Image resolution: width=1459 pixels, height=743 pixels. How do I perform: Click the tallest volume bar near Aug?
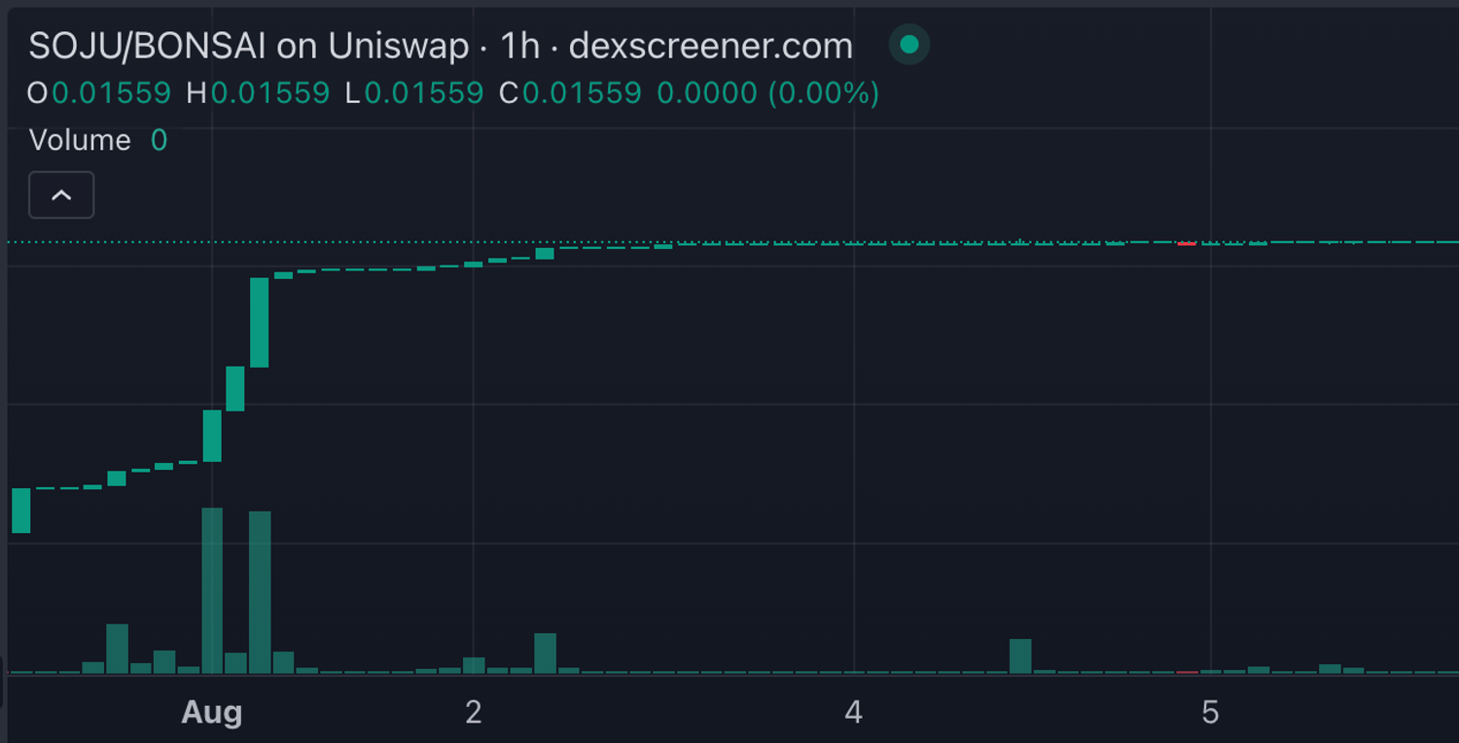(212, 590)
